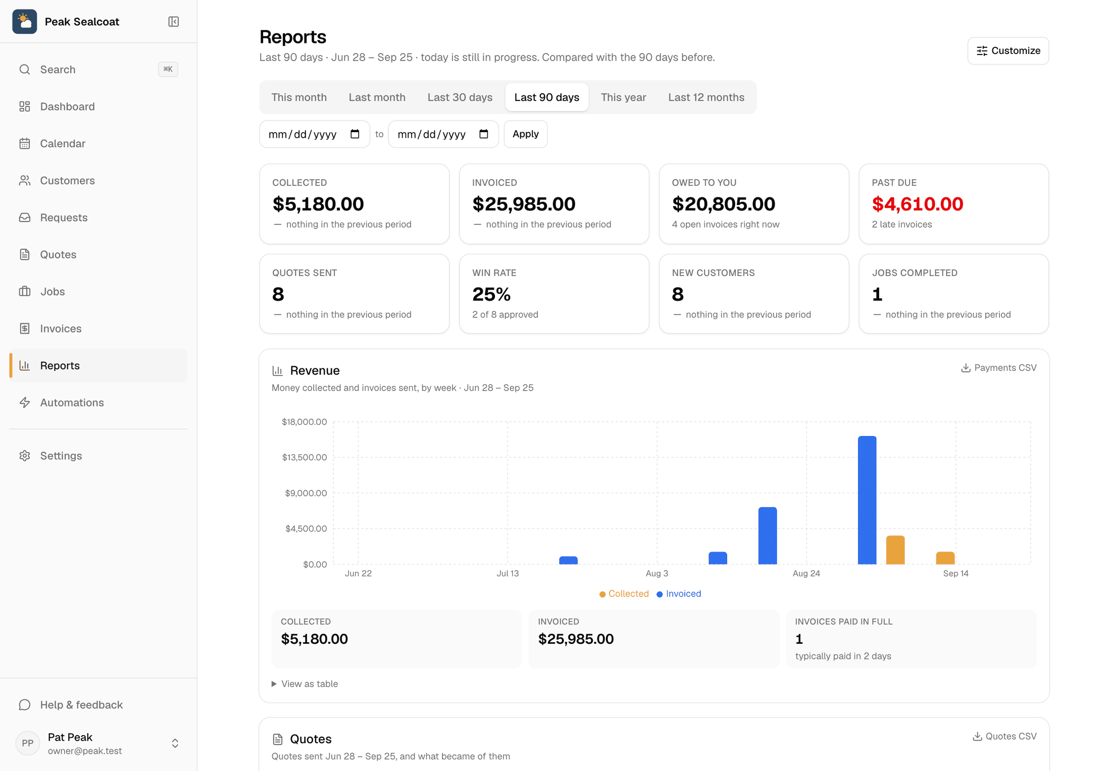The width and height of the screenshot is (1111, 771).
Task: Click the end date input field
Action: [443, 134]
